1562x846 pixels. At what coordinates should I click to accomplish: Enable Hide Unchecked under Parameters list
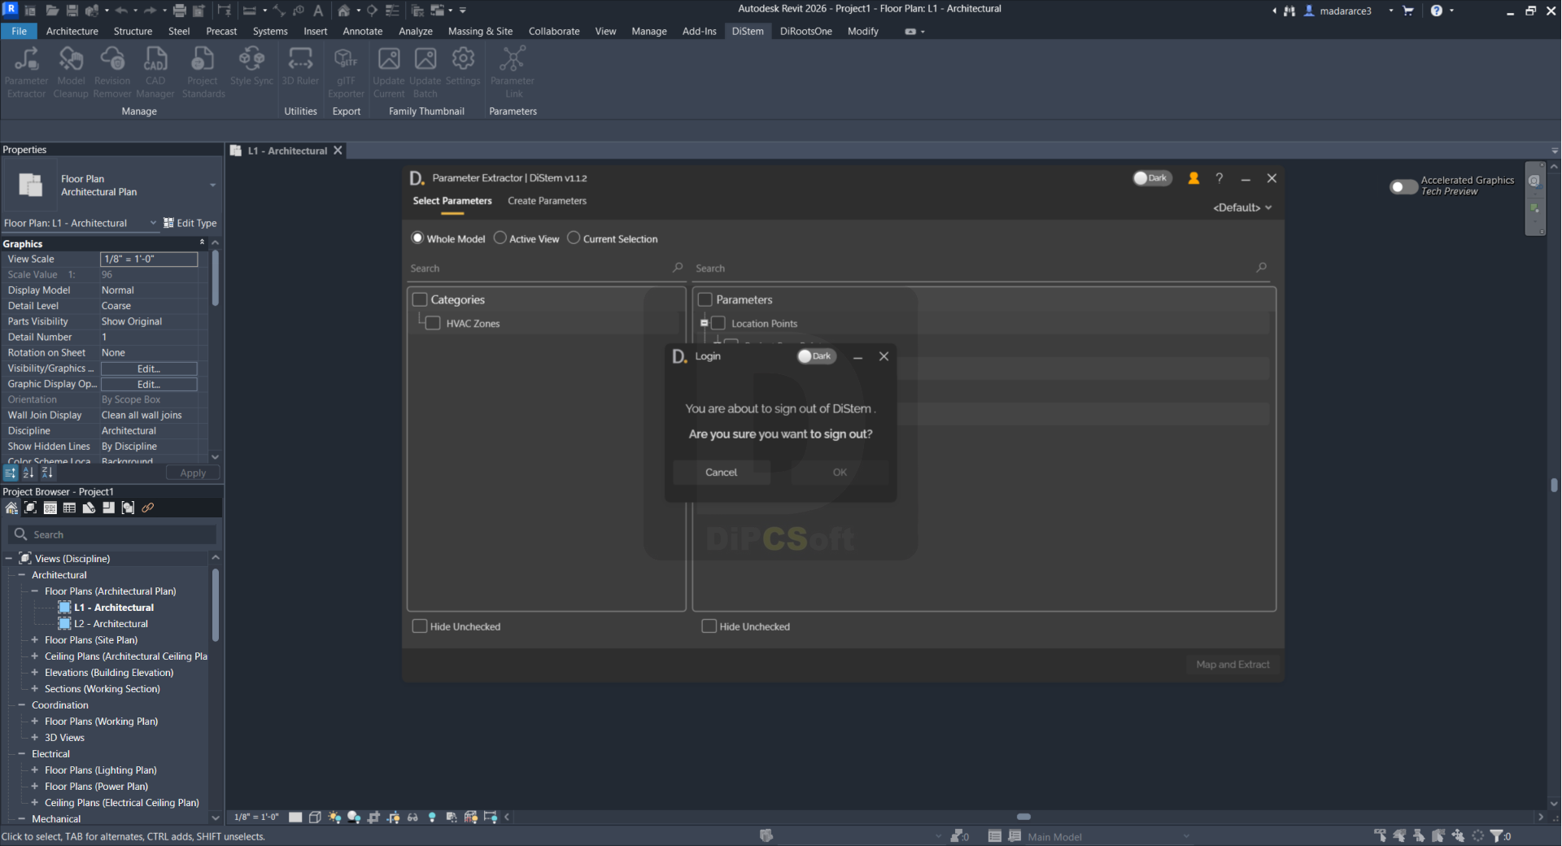(x=709, y=626)
